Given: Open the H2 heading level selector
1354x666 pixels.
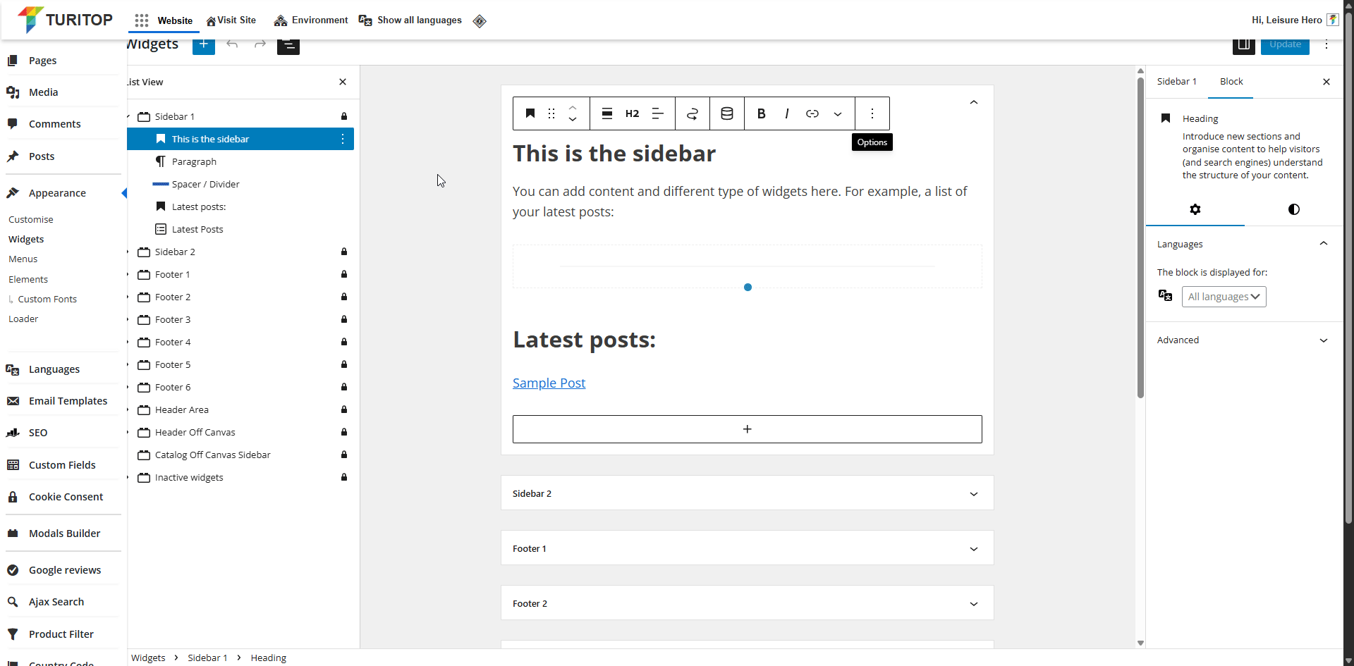Looking at the screenshot, I should pos(632,113).
